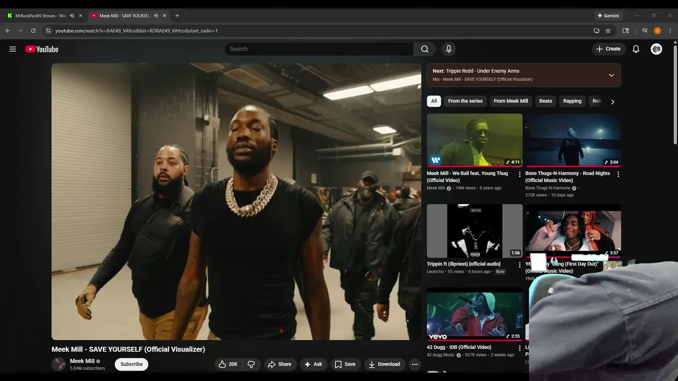Open options for We Ball feat. Young Thug video
The width and height of the screenshot is (678, 381).
(x=520, y=174)
